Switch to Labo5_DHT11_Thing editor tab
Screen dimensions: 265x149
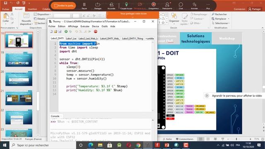(132, 38)
